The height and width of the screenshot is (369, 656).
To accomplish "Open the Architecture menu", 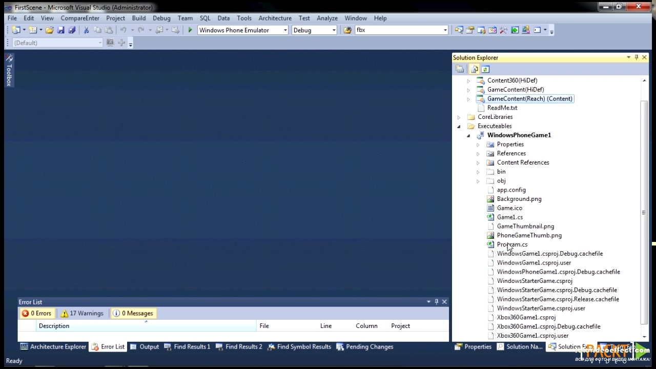I will (x=275, y=18).
